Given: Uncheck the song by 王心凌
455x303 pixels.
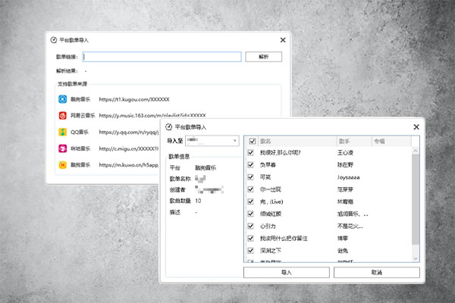Looking at the screenshot, I should point(251,152).
